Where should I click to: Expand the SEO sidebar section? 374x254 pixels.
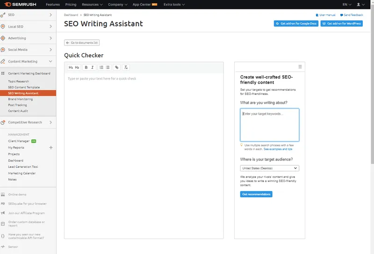(50, 15)
